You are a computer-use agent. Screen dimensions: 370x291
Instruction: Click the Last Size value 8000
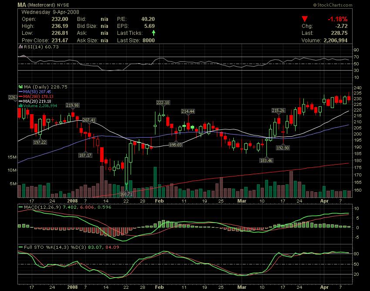click(149, 41)
